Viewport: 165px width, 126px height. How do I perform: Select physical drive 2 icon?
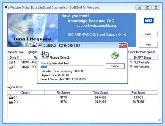pyautogui.click(x=11, y=67)
